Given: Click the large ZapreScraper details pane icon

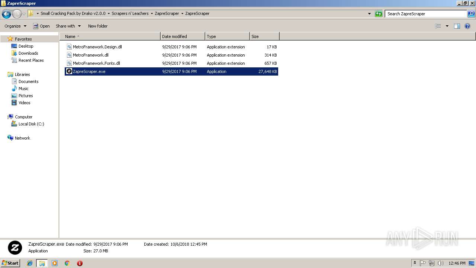Looking at the screenshot, I should 15,248.
